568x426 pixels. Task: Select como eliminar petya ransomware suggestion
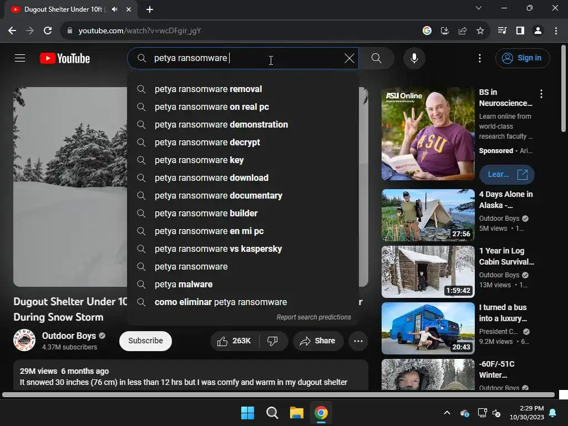point(243,302)
